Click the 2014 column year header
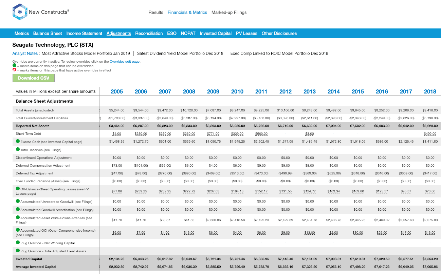 [334, 91]
